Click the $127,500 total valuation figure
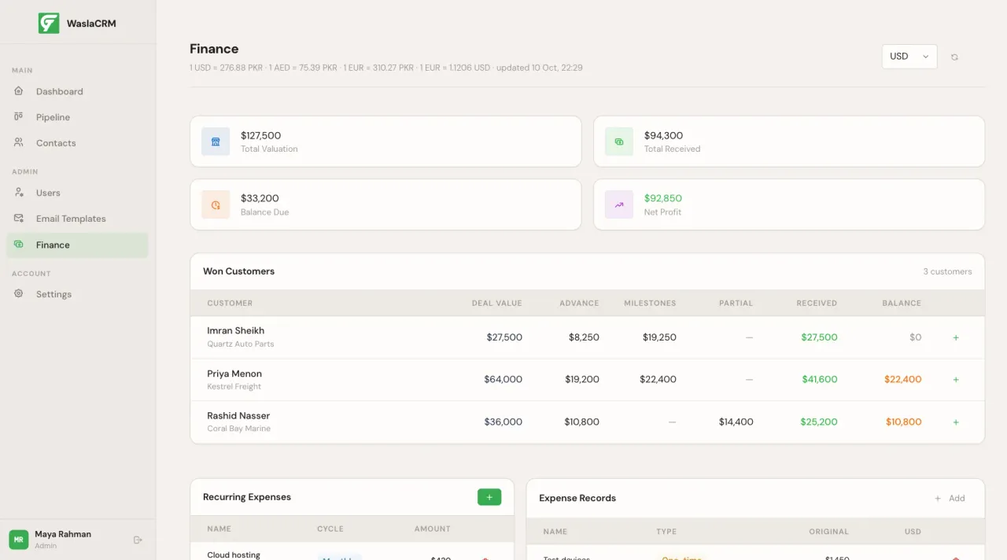1007x560 pixels. [260, 135]
